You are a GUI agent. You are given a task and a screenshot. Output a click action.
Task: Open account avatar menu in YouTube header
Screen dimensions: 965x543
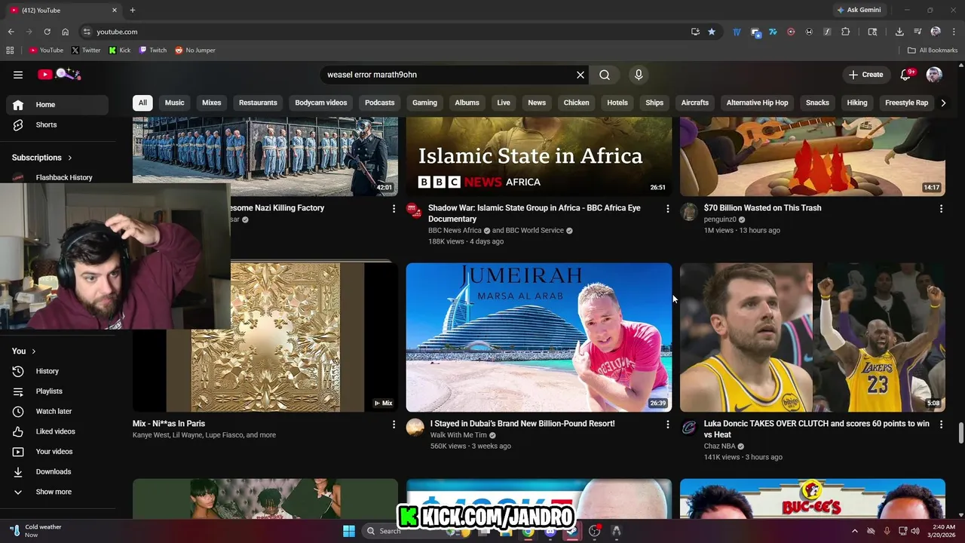pyautogui.click(x=934, y=75)
